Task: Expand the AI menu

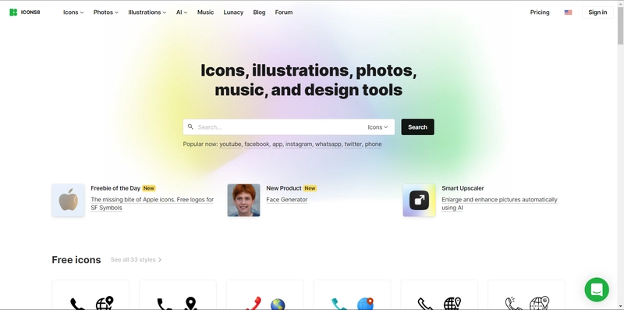Action: click(182, 12)
